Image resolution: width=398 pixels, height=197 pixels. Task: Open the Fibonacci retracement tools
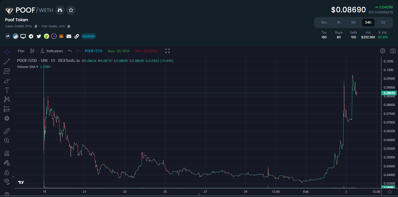[7, 71]
